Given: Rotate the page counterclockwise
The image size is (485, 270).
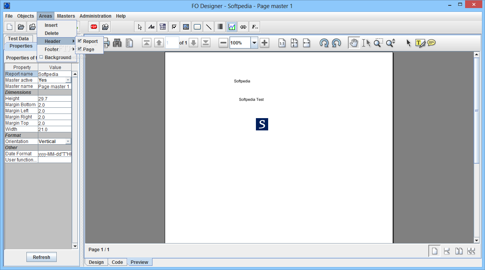Looking at the screenshot, I should coord(336,43).
